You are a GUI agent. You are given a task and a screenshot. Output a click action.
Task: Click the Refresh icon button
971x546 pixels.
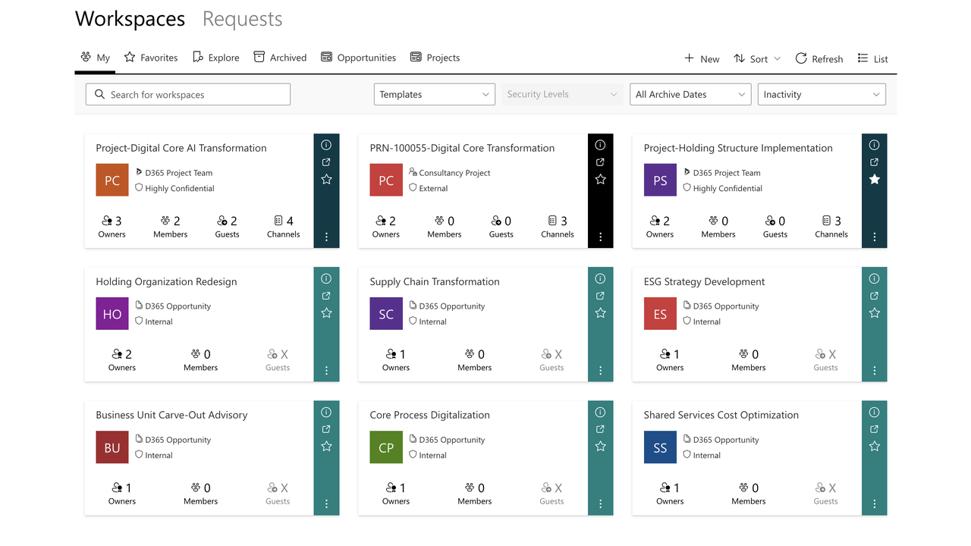point(819,58)
